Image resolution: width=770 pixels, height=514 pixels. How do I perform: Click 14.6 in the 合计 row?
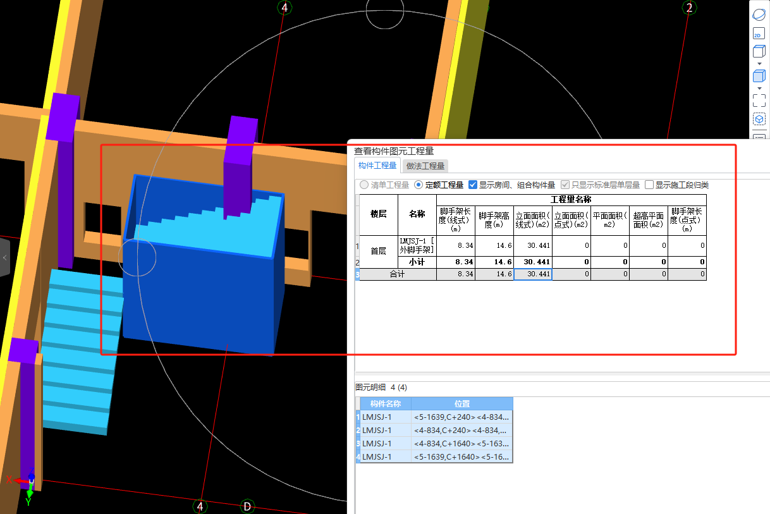click(x=494, y=274)
